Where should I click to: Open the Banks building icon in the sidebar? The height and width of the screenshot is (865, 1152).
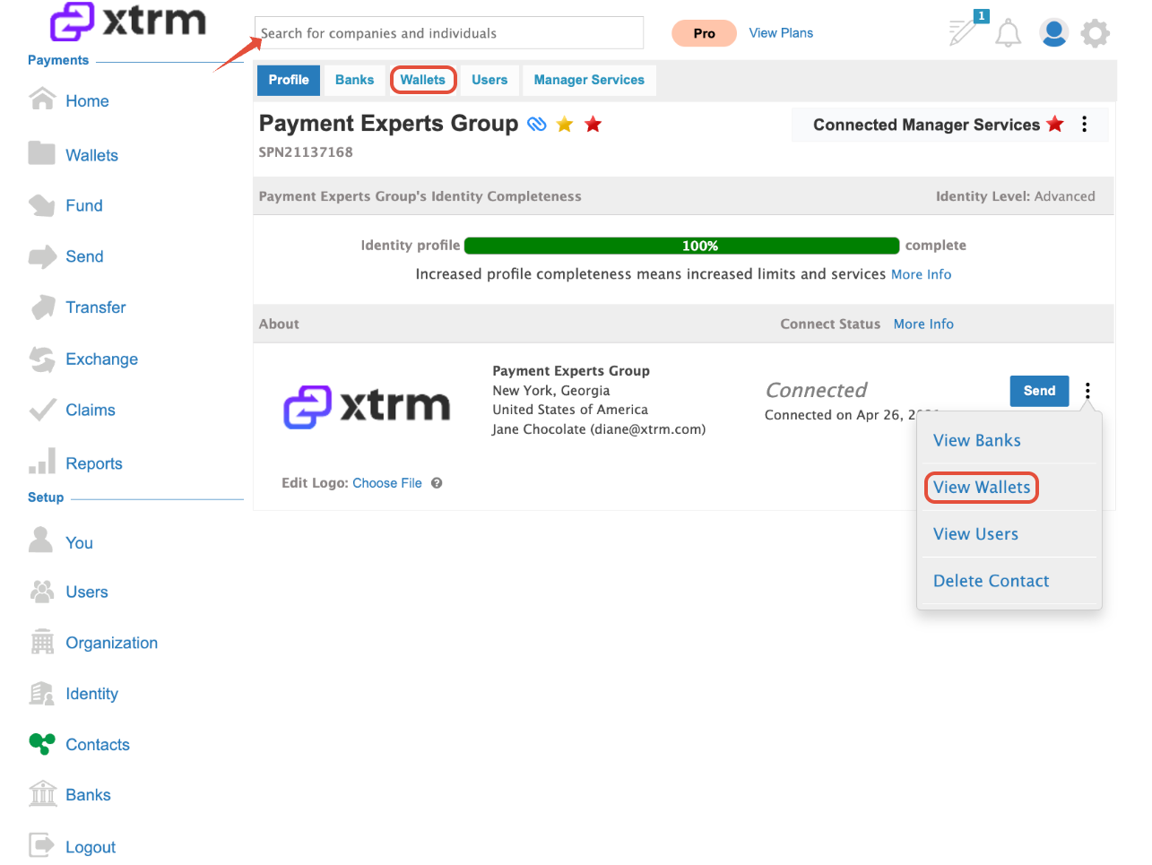pyautogui.click(x=42, y=793)
